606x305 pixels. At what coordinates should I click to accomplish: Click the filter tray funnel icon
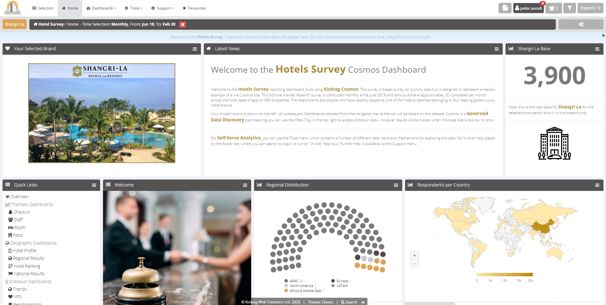point(569,8)
